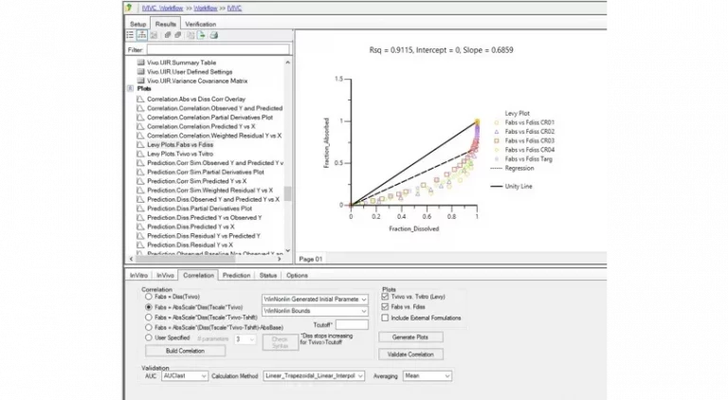Click the workflow icon beside the IVIVC breadcrumb

pos(130,8)
